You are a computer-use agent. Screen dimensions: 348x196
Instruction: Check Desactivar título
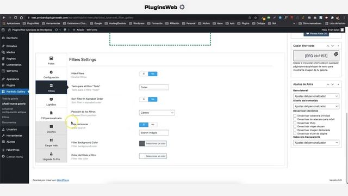[x=295, y=122]
